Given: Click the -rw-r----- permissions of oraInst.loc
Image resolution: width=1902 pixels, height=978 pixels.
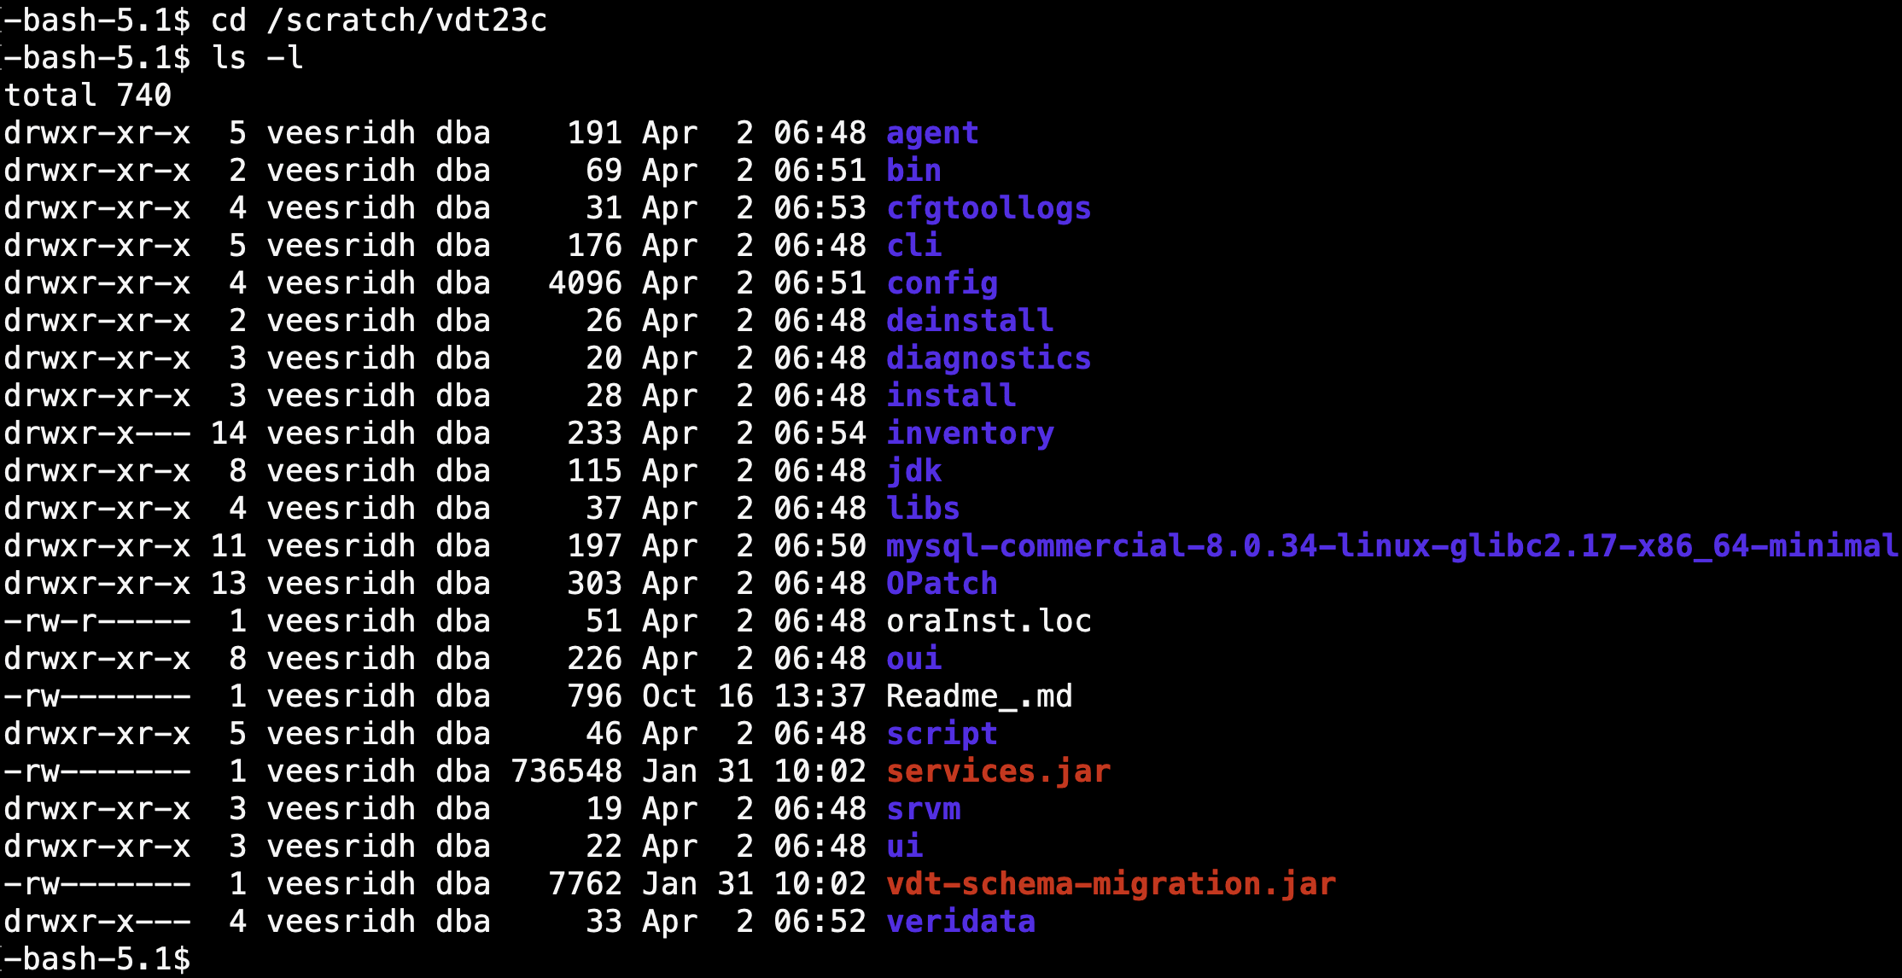Looking at the screenshot, I should pos(97,621).
